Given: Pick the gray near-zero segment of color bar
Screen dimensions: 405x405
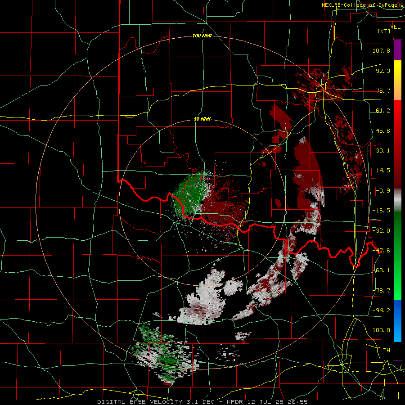Looking at the screenshot, I should tap(397, 200).
